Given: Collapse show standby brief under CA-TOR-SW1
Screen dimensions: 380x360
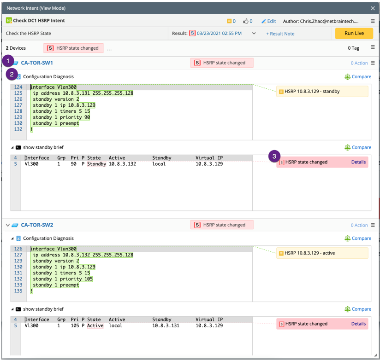Looking at the screenshot, I should 12,148.
